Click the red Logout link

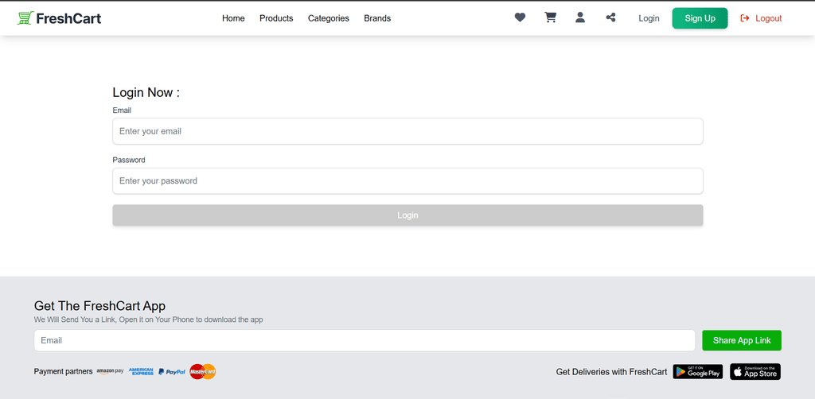[x=761, y=18]
